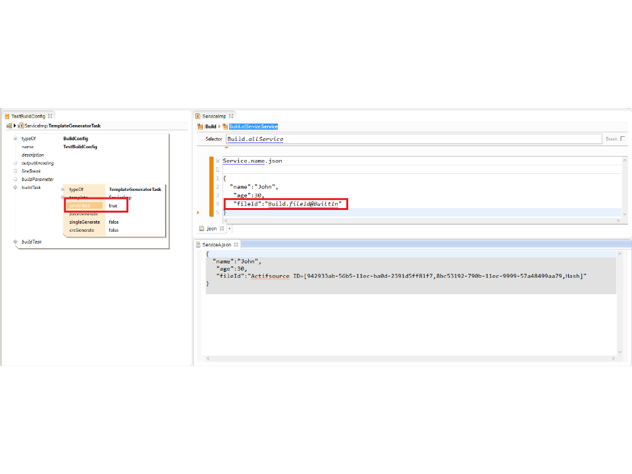Toggle the Break checkbox

[623, 139]
